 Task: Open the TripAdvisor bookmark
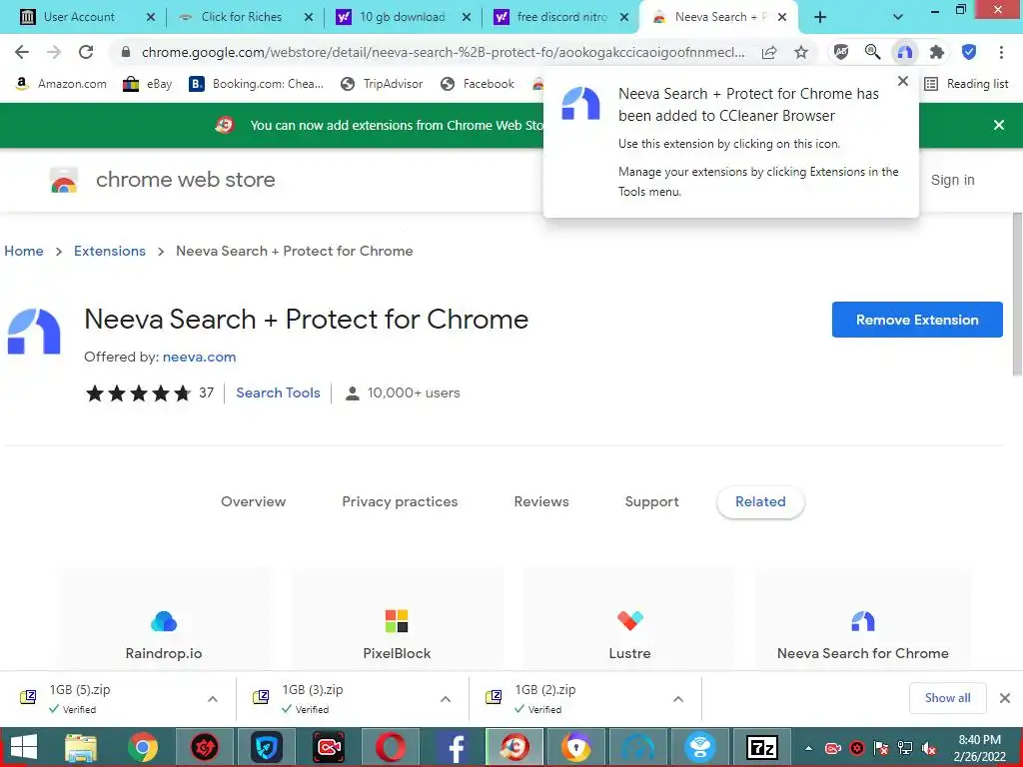point(383,84)
